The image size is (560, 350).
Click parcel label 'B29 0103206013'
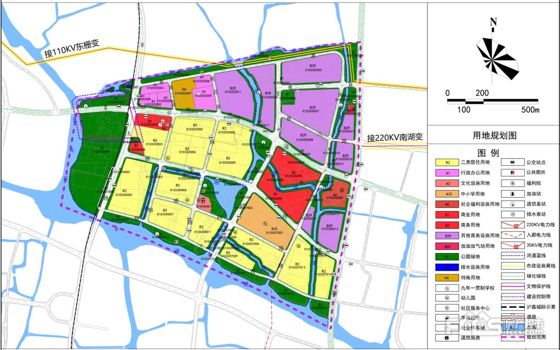click(x=329, y=227)
